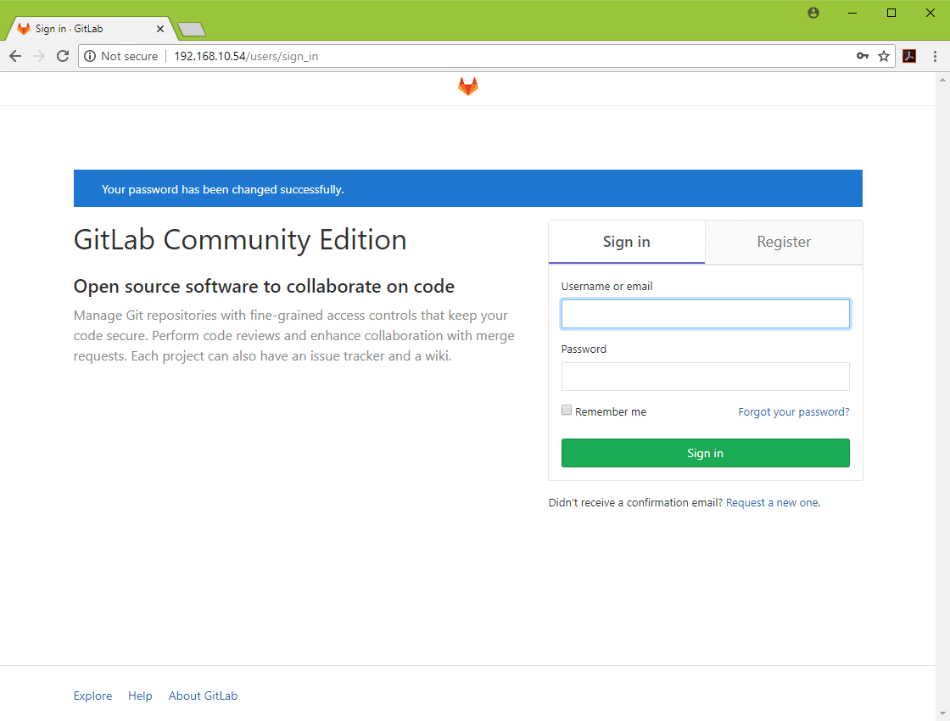Viewport: 950px width, 721px height.
Task: Click the saved password key icon
Action: (x=862, y=56)
